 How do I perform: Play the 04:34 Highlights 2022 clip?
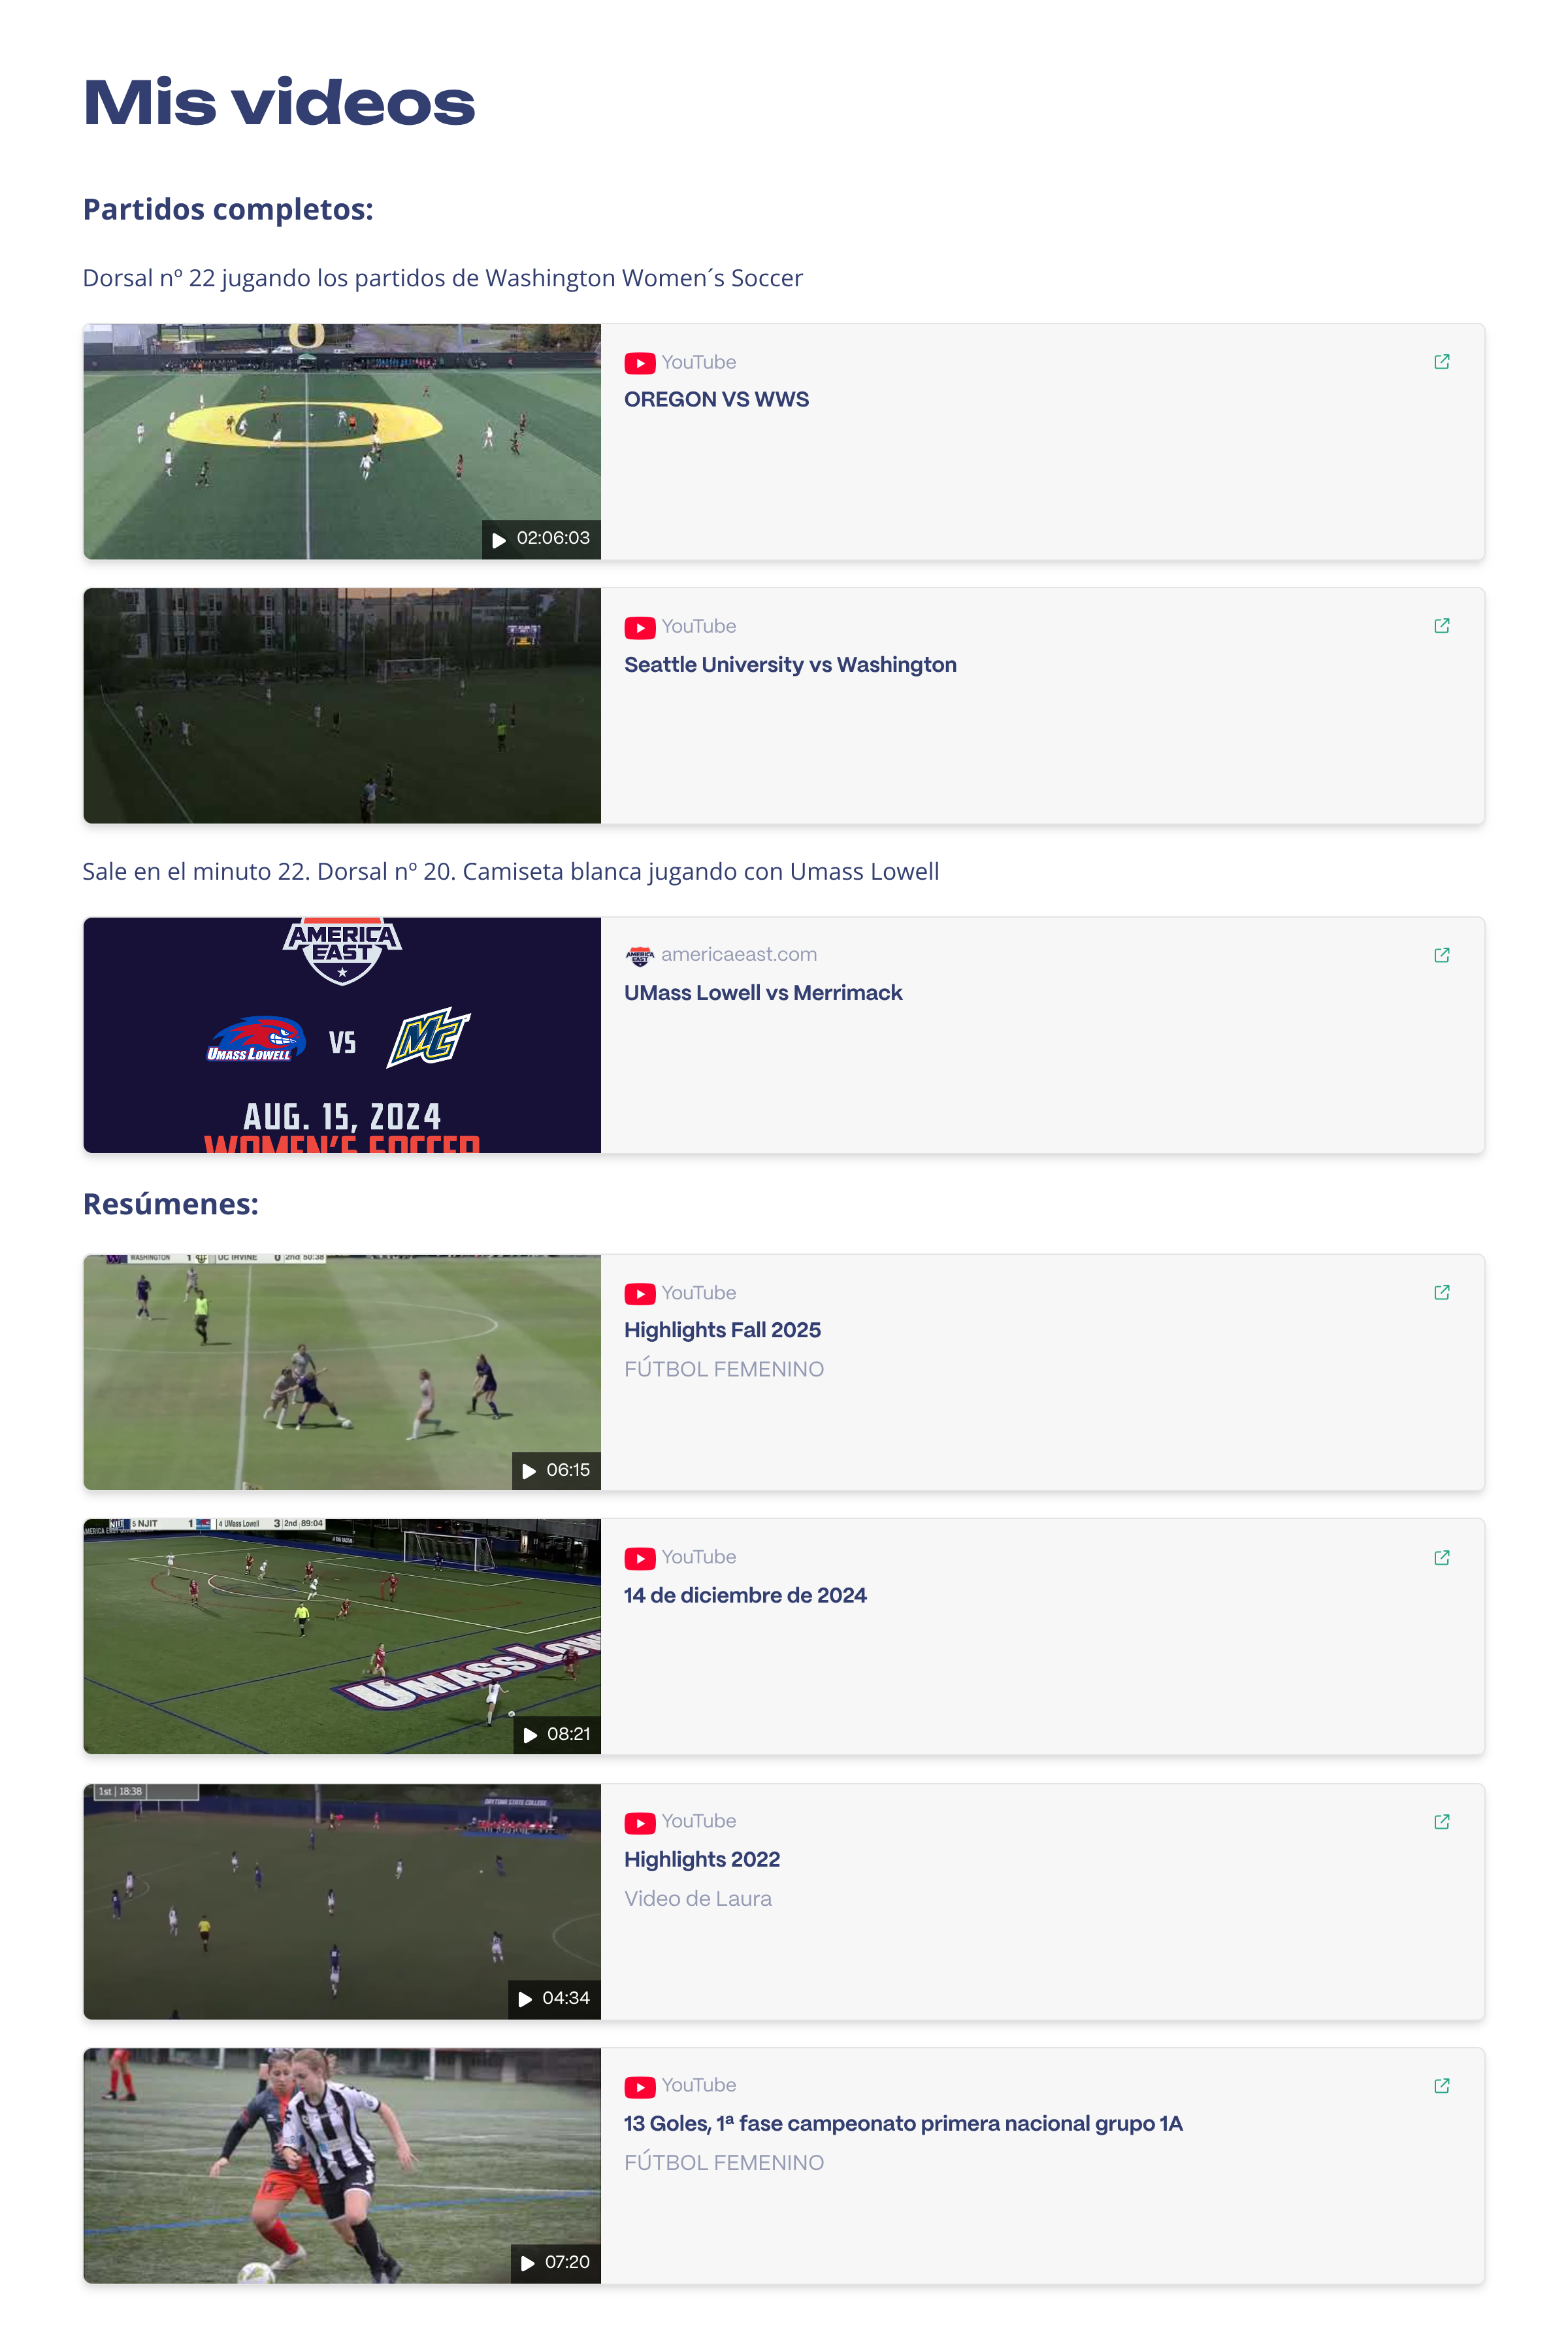pyautogui.click(x=342, y=1901)
